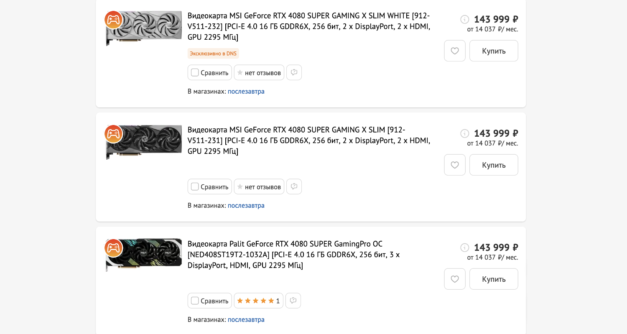Add MSI GAMING X SLIM WHITE to favorites
The height and width of the screenshot is (334, 627).
[454, 51]
